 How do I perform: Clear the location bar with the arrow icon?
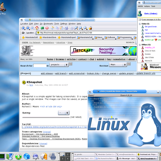pos(23,33)
